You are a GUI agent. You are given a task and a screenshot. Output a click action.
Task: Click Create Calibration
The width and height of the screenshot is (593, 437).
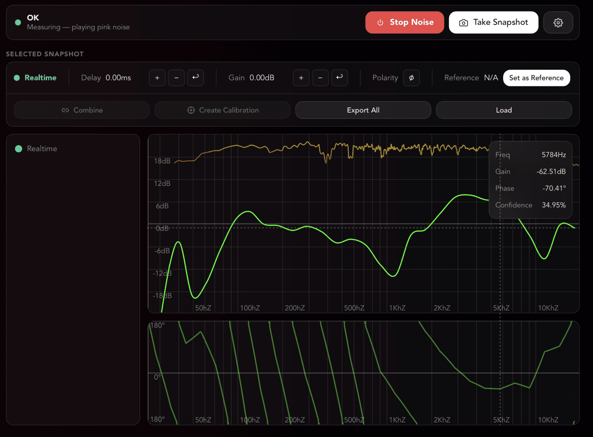click(222, 110)
